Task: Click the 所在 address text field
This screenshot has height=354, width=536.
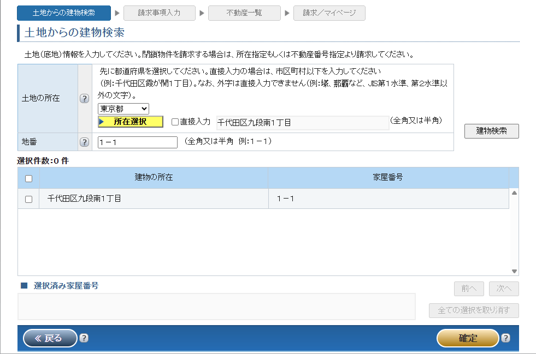Action: pos(302,123)
